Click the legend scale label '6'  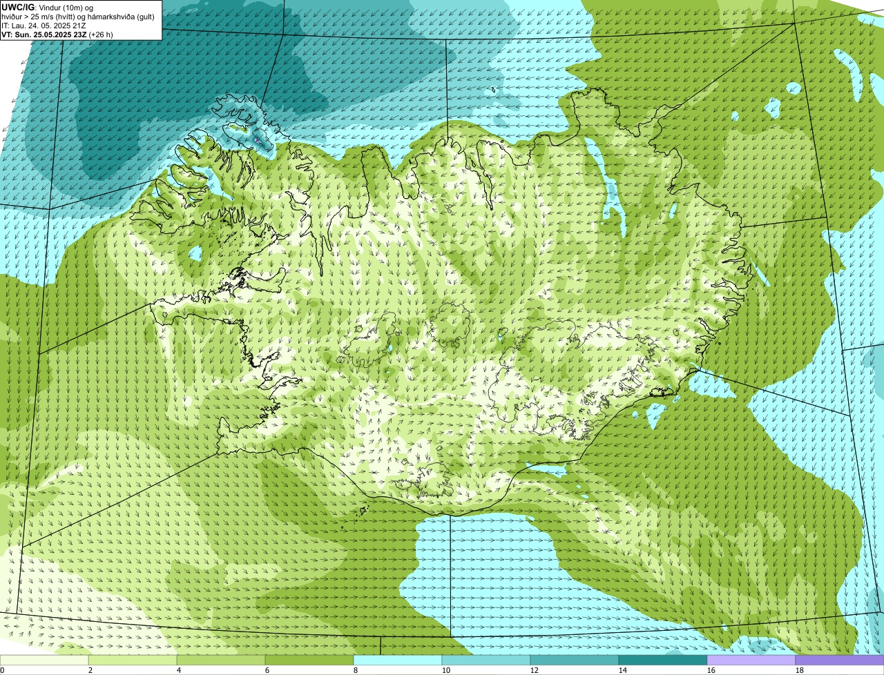pyautogui.click(x=267, y=670)
